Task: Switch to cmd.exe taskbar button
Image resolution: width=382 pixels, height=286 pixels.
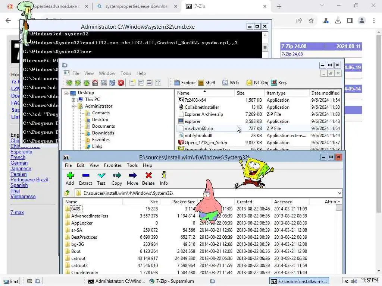Action: coord(116,281)
